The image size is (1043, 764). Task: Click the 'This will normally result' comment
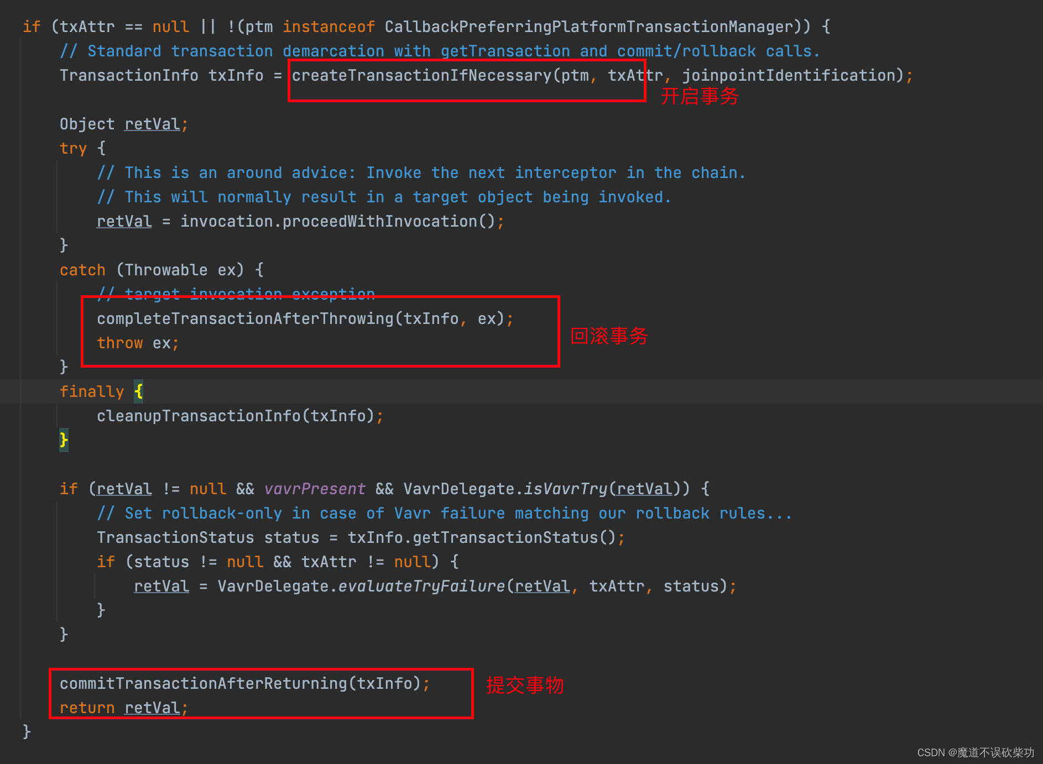click(384, 197)
